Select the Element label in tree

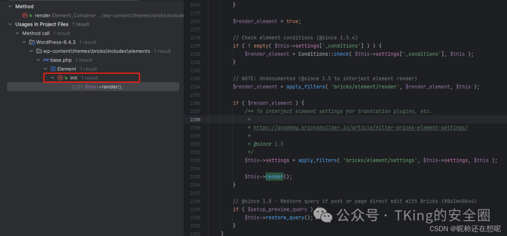point(67,69)
